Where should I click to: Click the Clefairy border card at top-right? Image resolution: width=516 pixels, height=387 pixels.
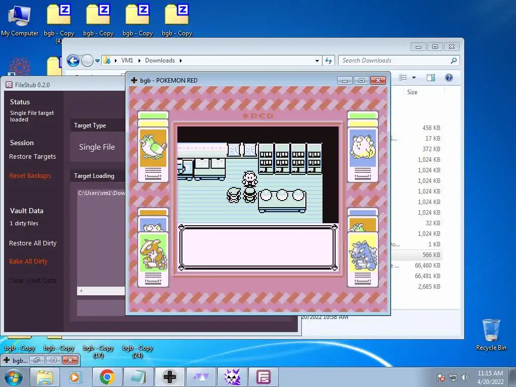pyautogui.click(x=363, y=147)
